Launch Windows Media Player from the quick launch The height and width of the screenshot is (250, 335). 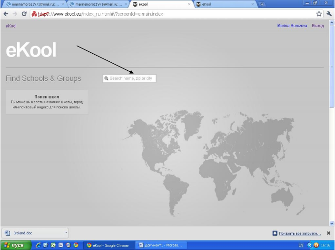click(68, 245)
